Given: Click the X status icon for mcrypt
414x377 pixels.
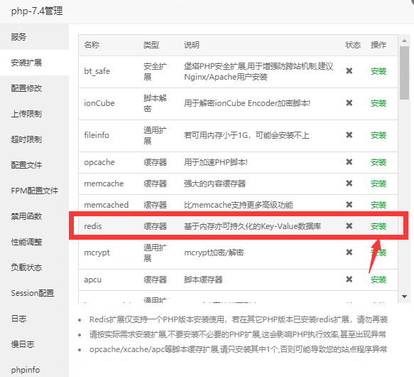Looking at the screenshot, I should click(x=349, y=252).
